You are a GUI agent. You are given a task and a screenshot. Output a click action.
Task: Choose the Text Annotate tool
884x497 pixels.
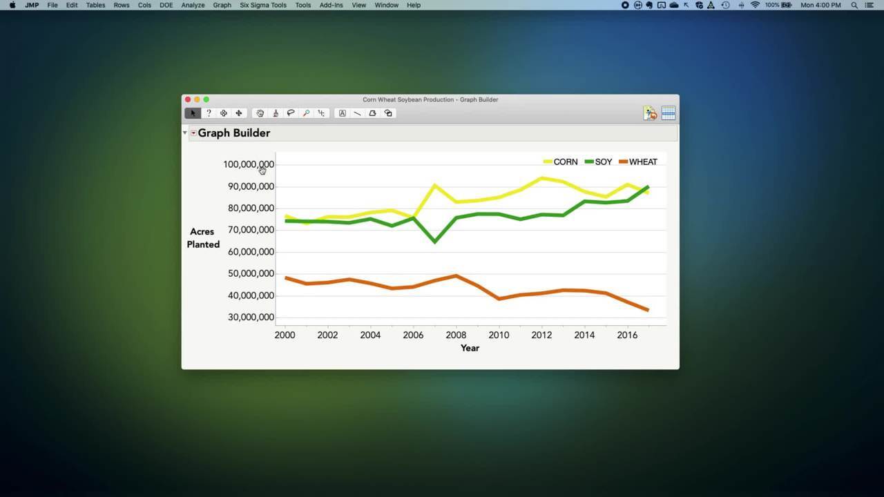(x=342, y=113)
